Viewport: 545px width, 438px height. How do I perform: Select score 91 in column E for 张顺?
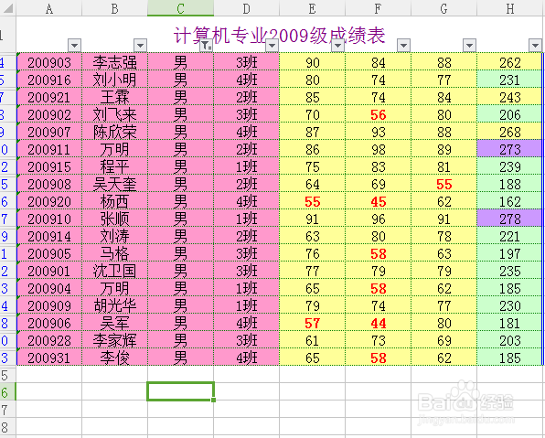312,219
